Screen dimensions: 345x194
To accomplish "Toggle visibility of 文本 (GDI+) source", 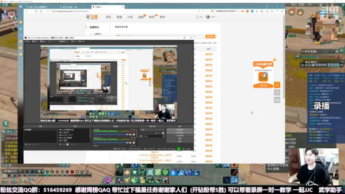I will pyautogui.click(x=60, y=135).
